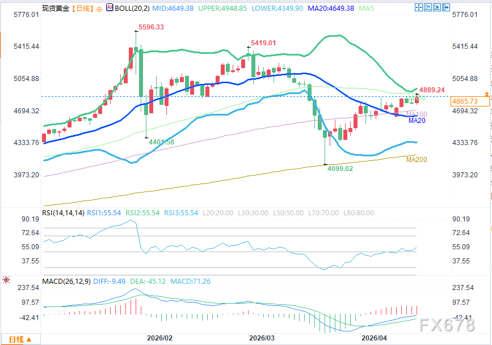492x345 pixels.
Task: Click the orange circle plus icon beside 日线
Action: pyautogui.click(x=100, y=9)
